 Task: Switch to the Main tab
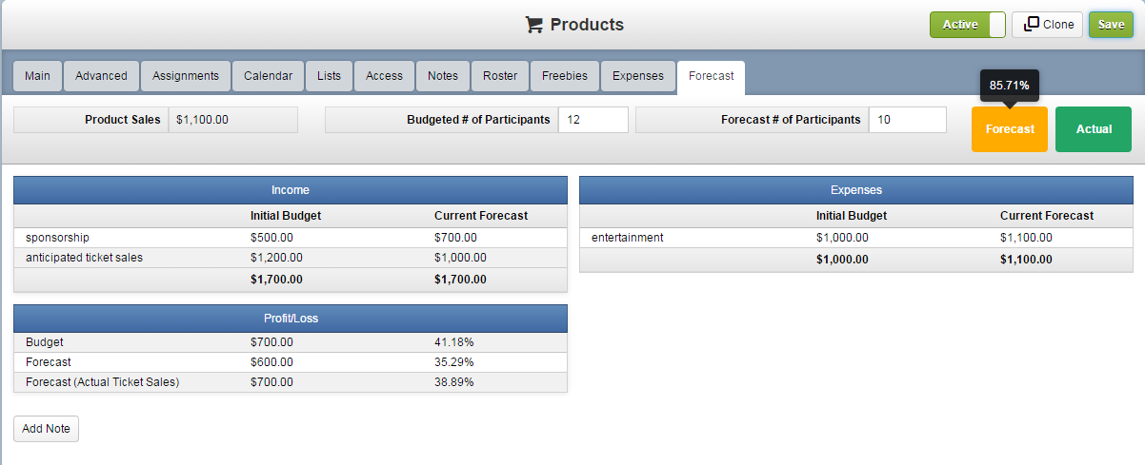point(38,76)
